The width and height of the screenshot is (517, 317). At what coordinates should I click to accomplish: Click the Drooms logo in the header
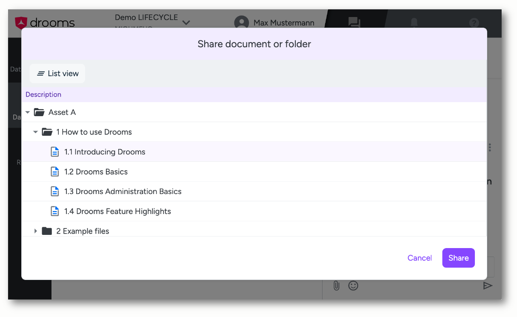[x=45, y=22]
